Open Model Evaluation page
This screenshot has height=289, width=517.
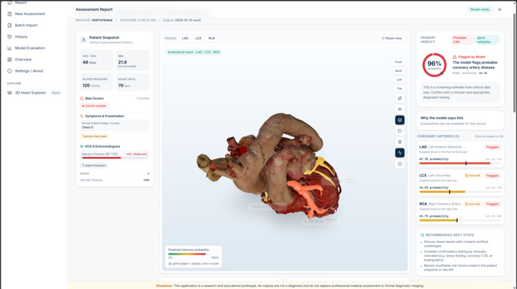pyautogui.click(x=30, y=48)
